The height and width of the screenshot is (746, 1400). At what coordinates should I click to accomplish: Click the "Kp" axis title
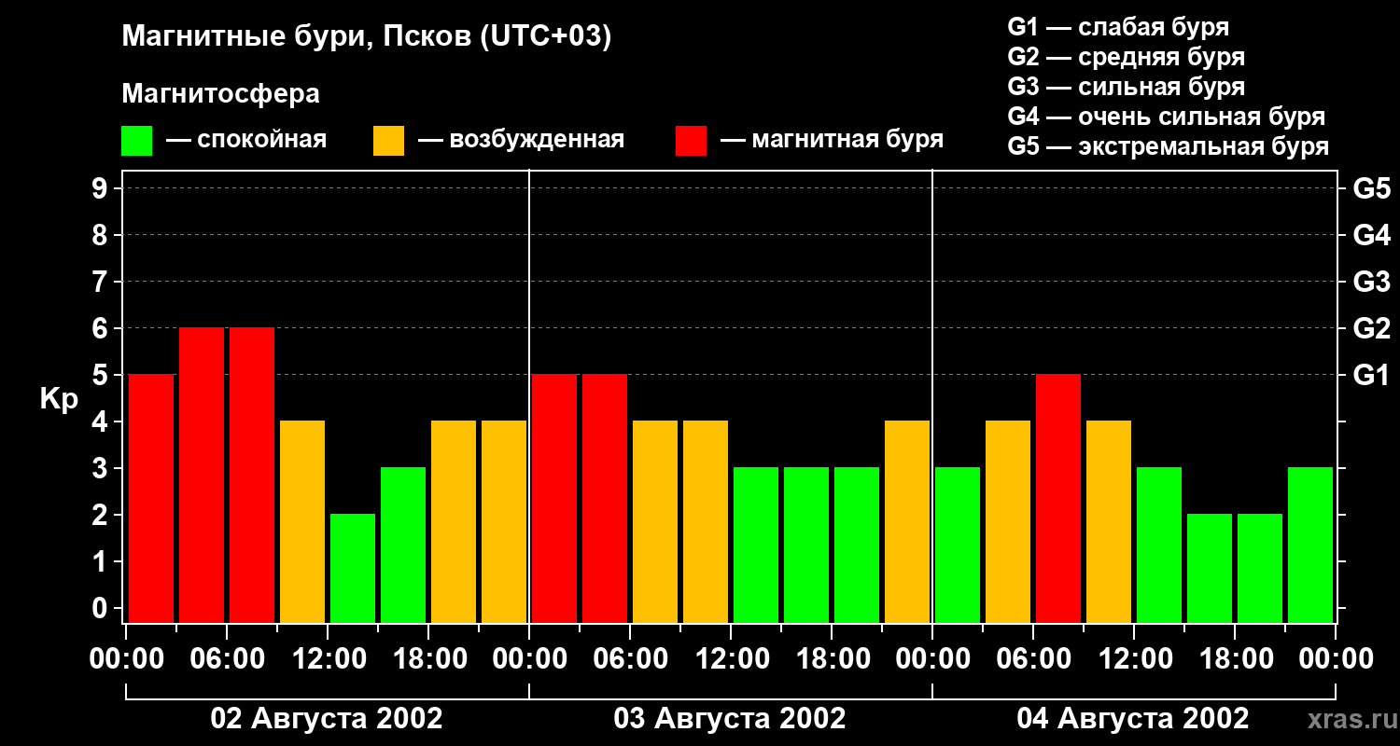click(59, 398)
